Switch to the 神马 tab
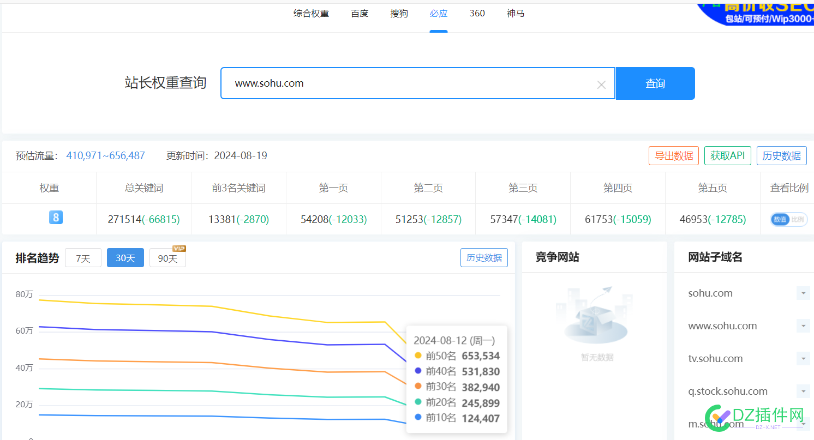The height and width of the screenshot is (440, 814). 516,14
